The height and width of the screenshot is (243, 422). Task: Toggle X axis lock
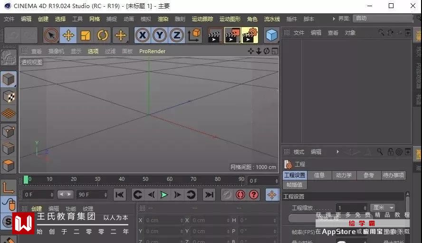(x=143, y=35)
